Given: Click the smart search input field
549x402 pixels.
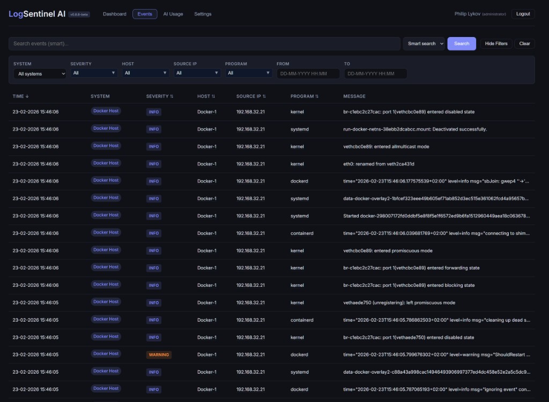Looking at the screenshot, I should (204, 43).
